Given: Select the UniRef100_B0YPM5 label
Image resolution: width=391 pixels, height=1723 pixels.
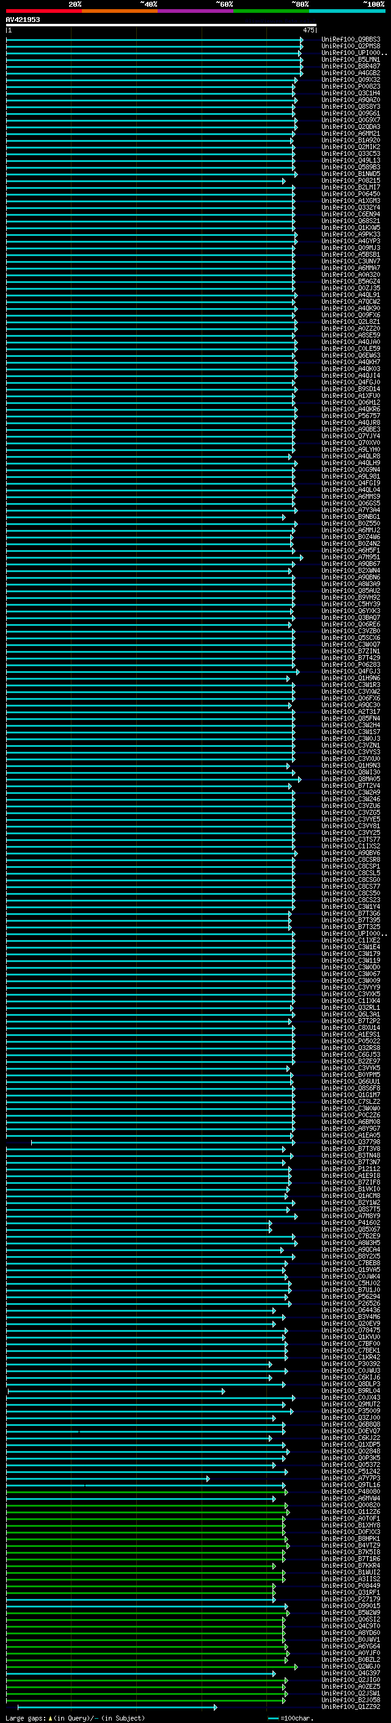Looking at the screenshot, I should [351, 1075].
